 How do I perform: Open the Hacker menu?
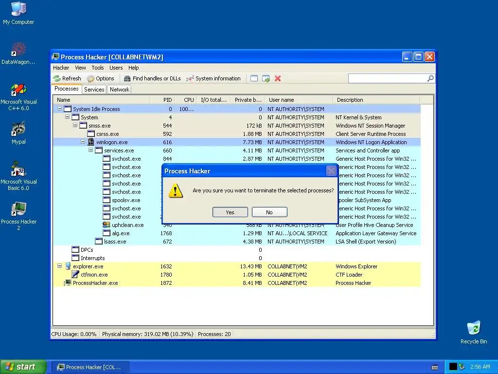(x=61, y=68)
